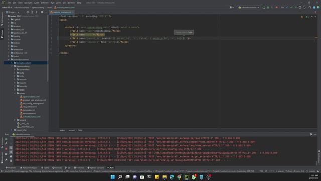Expand the wizard folder

[15, 120]
